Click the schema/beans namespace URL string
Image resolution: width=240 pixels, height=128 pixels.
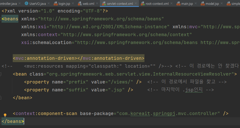click(x=101, y=19)
